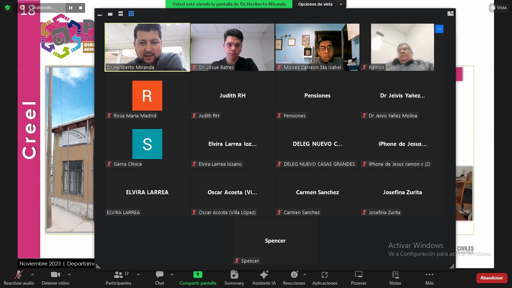Select Dr. Josué Batres video thumbnail
Viewport: 512px width, 288px height.
pos(232,47)
